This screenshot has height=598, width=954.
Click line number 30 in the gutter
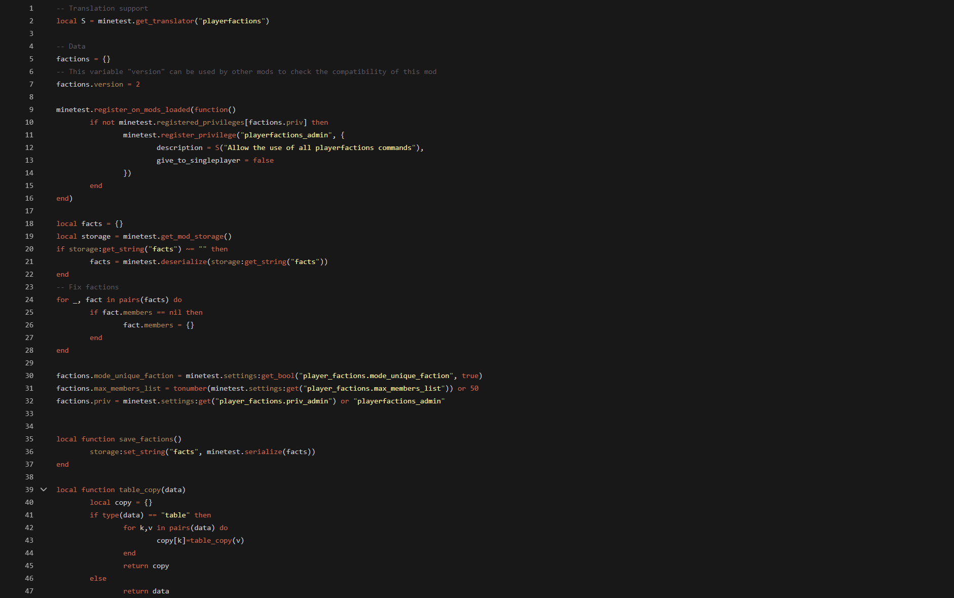tap(29, 376)
